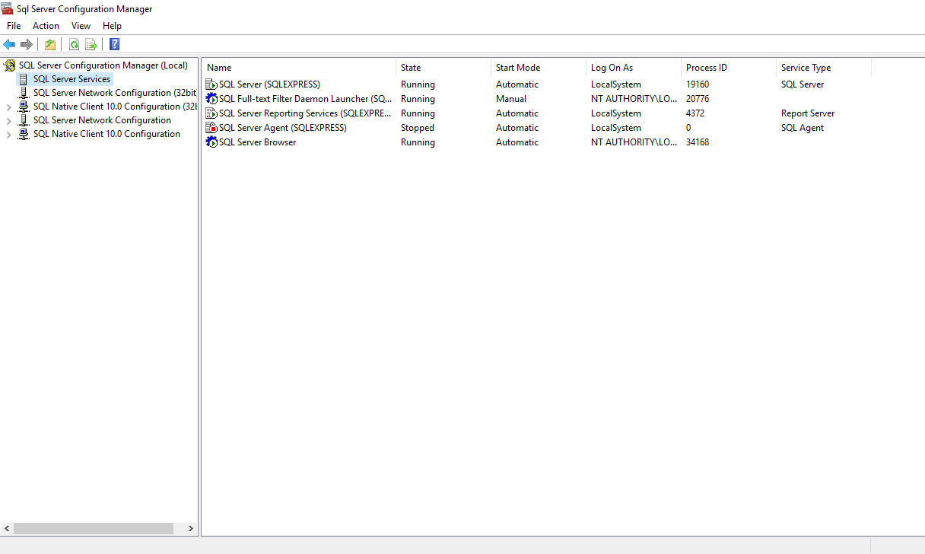Click Automatic start mode of SQL Server Agent
This screenshot has width=925, height=554.
517,128
